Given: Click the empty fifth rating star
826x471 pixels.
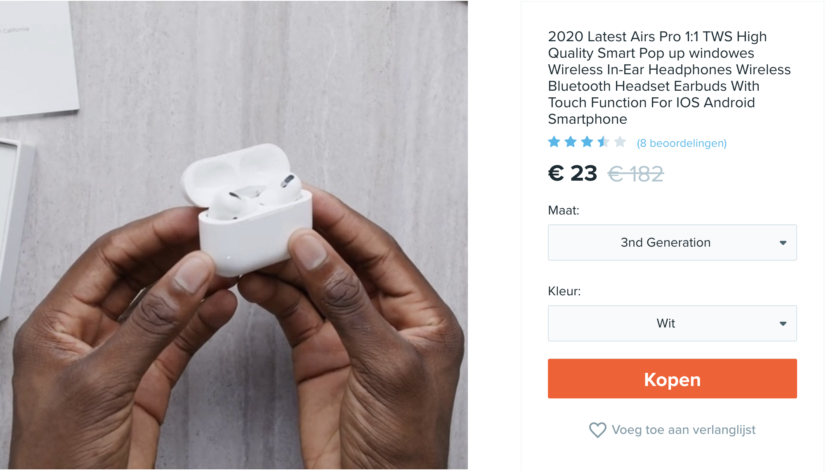Looking at the screenshot, I should tap(620, 142).
